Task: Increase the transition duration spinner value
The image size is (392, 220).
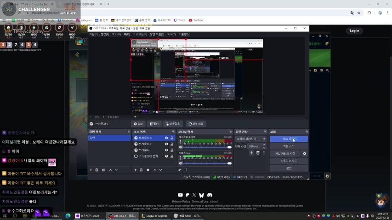Action: point(264,145)
